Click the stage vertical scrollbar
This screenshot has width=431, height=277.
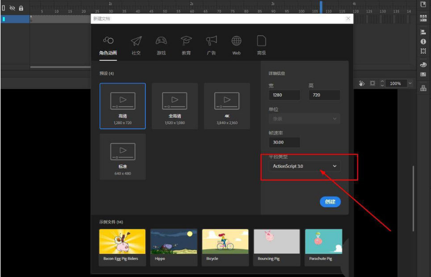click(413, 198)
